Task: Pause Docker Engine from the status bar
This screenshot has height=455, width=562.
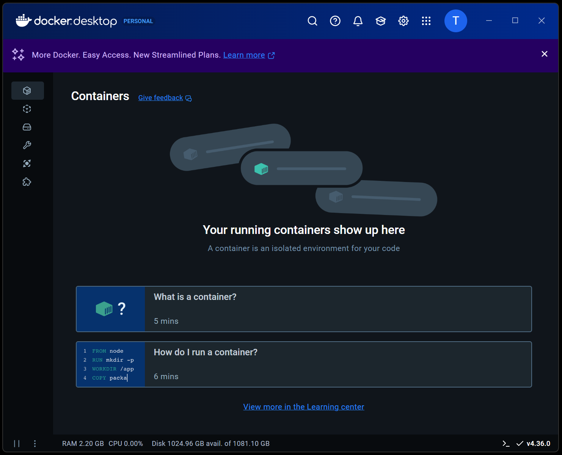Action: (17, 444)
